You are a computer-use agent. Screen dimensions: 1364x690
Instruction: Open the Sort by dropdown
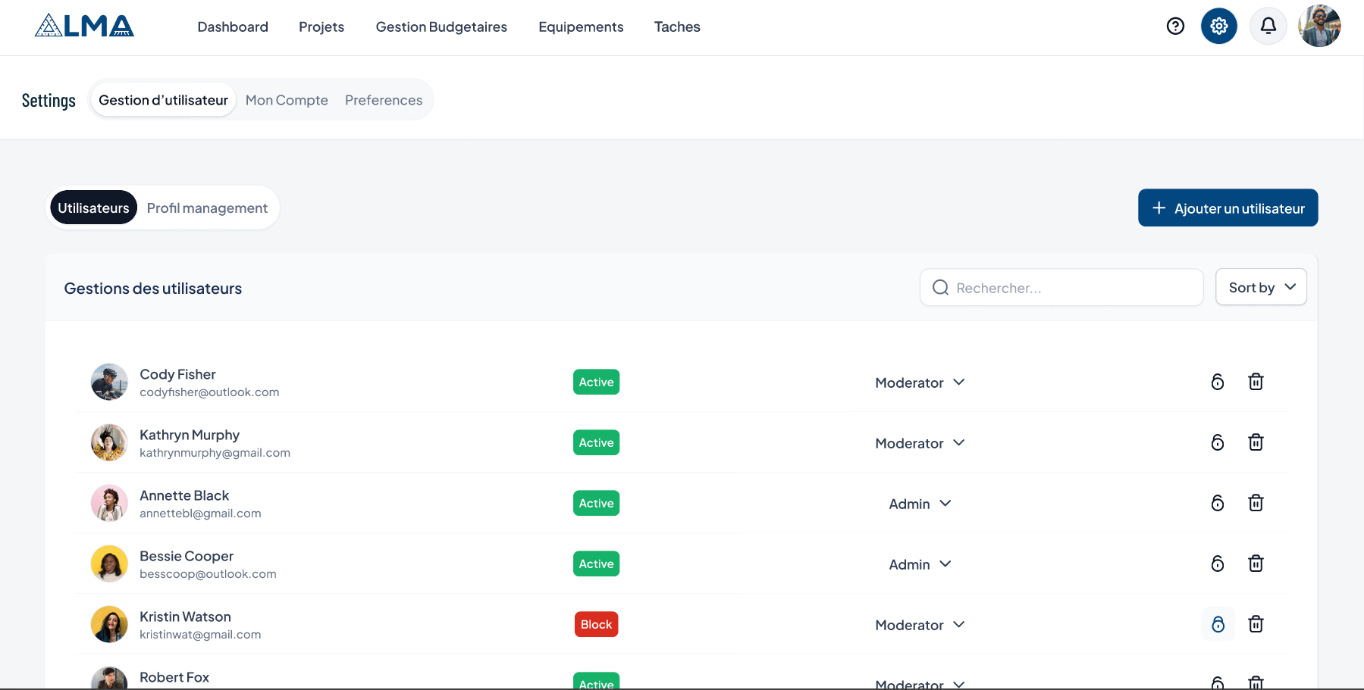click(1260, 287)
